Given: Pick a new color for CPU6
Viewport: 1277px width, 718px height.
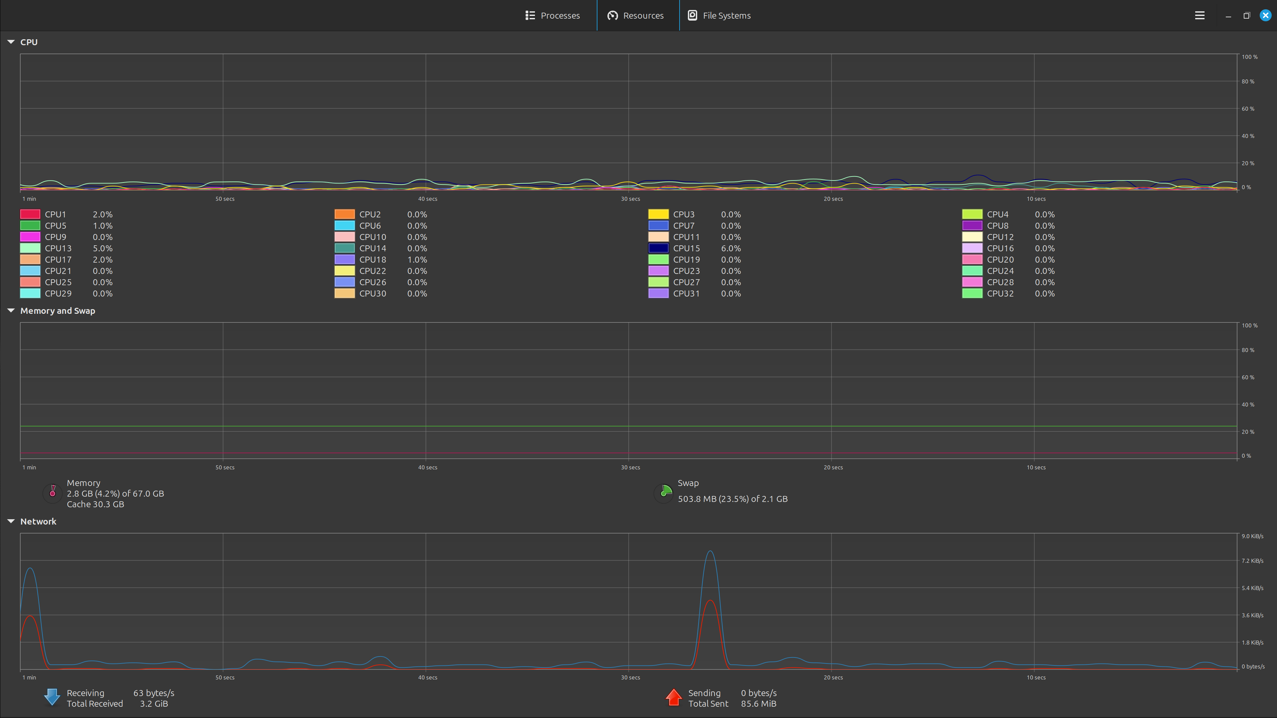Looking at the screenshot, I should click(x=344, y=225).
